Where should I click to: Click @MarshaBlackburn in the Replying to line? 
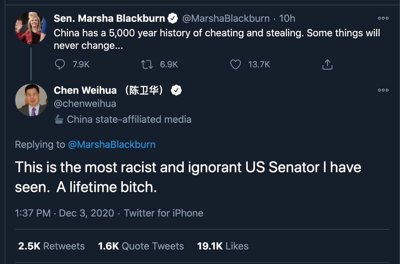112,145
